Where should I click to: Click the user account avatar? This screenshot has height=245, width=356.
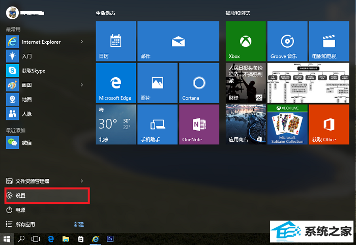pos(12,13)
